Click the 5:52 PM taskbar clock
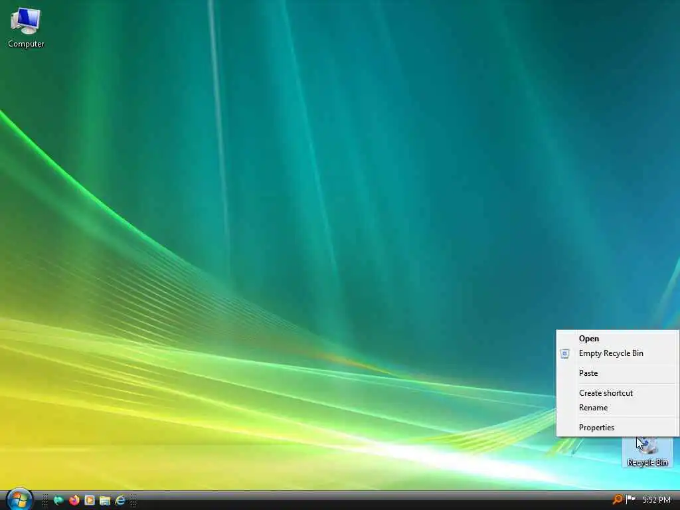 [657, 500]
